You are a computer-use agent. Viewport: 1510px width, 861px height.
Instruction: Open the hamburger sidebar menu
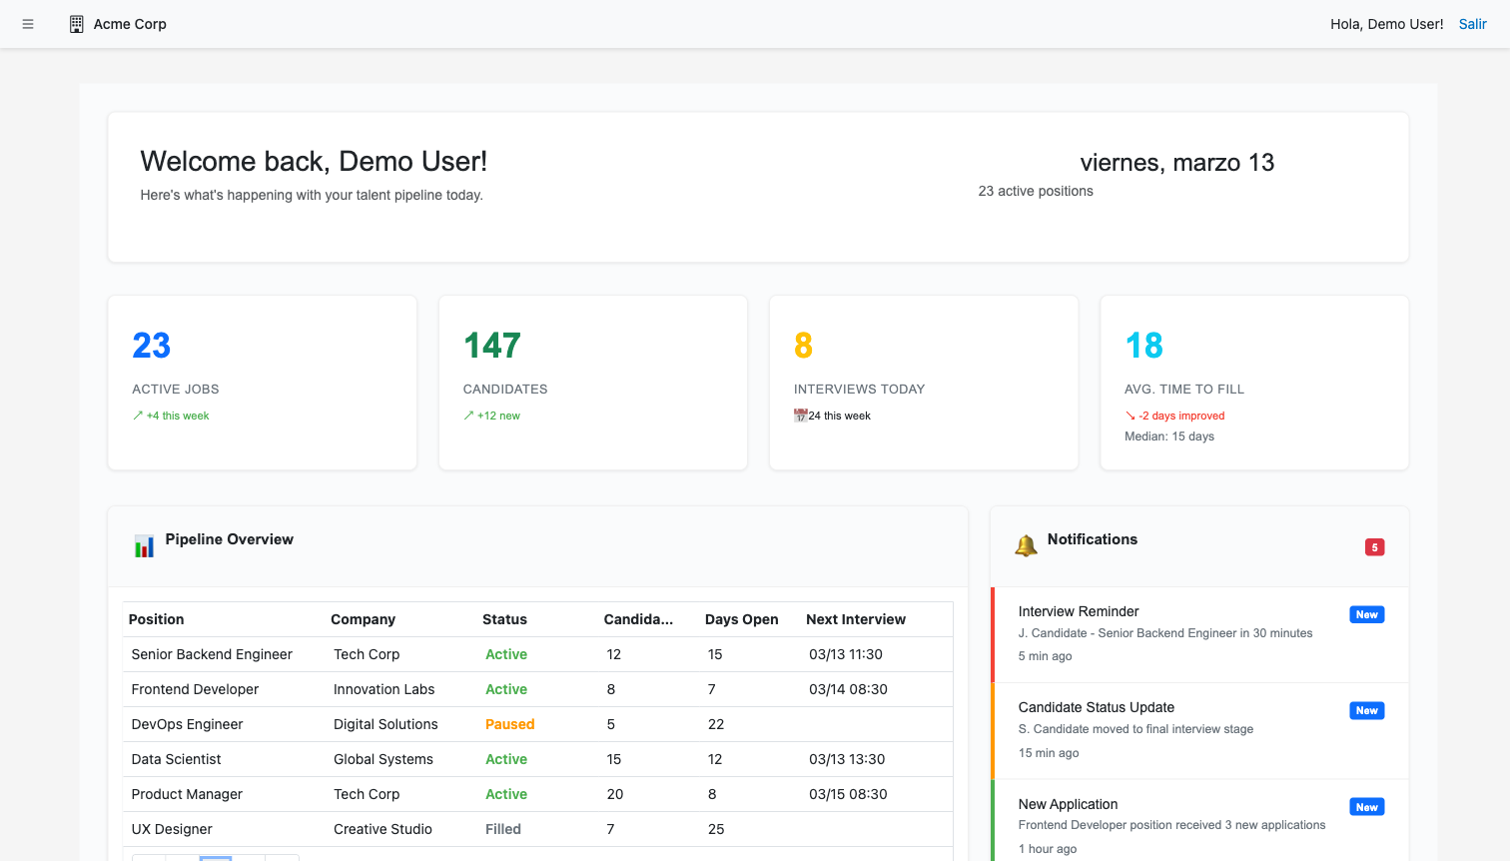point(28,24)
